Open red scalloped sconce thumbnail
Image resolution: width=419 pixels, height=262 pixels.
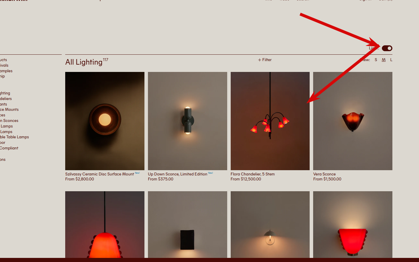[x=353, y=225]
